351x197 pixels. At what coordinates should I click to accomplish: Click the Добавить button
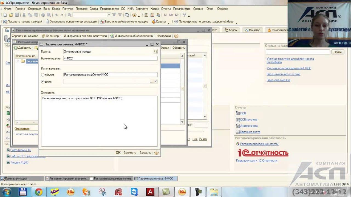pyautogui.click(x=22, y=48)
